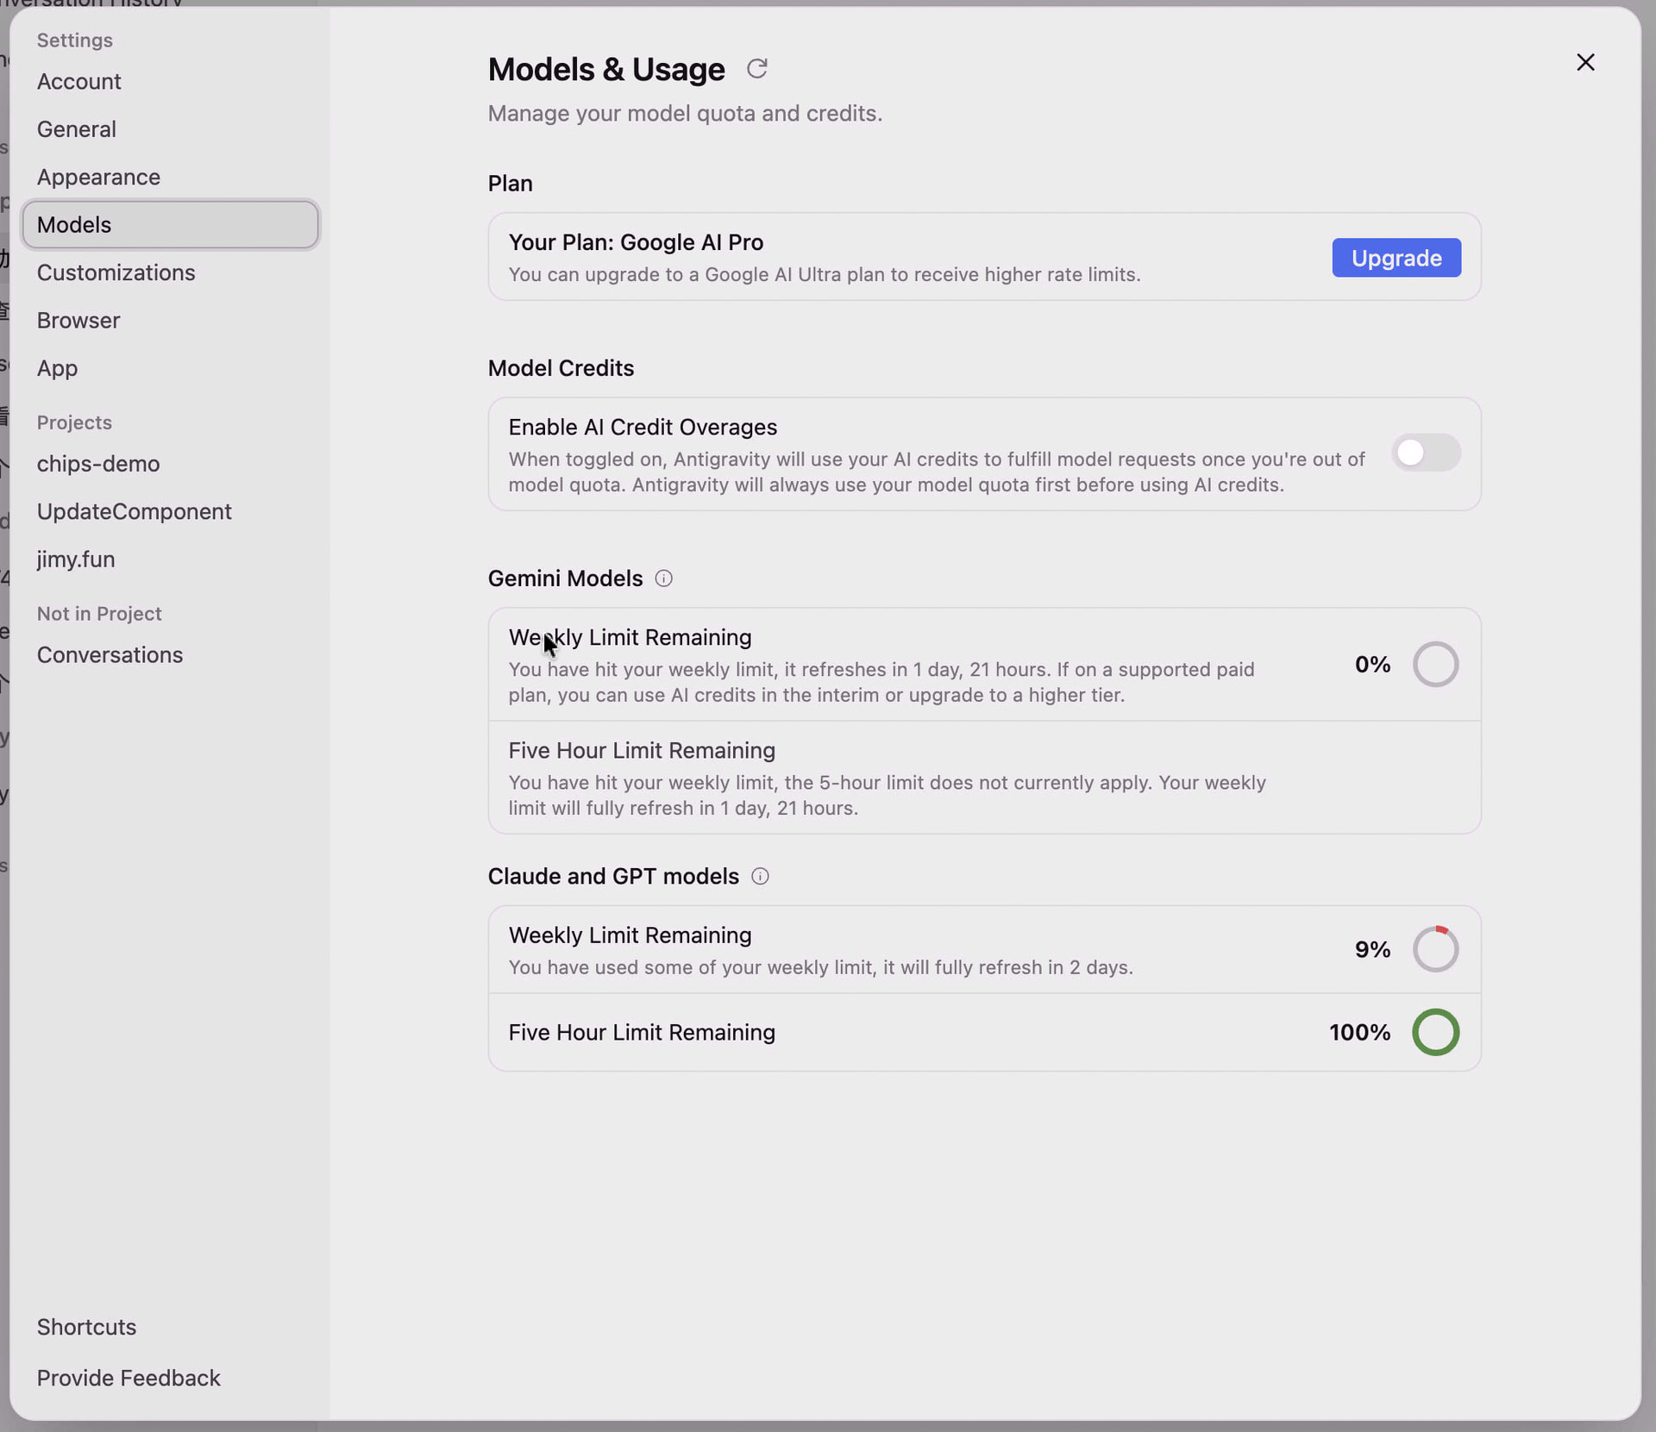This screenshot has width=1656, height=1432.
Task: Click 'You can upgrade to a Google AI Ultra plan' text
Action: [x=824, y=274]
